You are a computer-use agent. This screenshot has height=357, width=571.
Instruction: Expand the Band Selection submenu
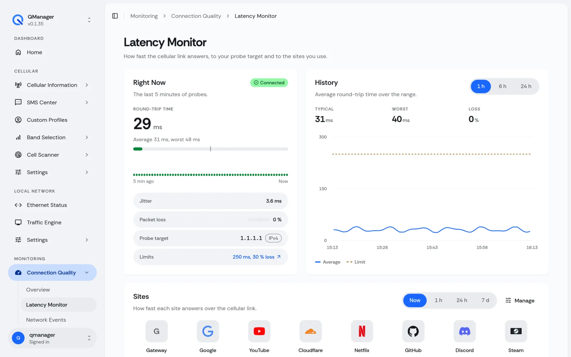click(87, 137)
